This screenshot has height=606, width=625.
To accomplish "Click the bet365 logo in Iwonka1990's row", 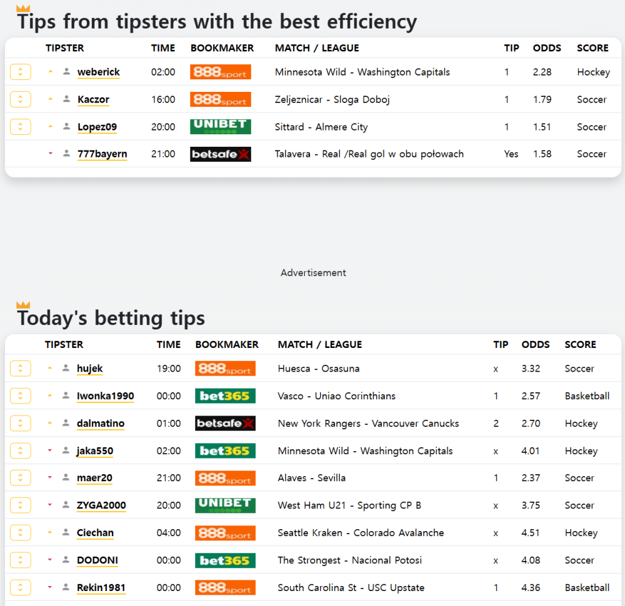I will (x=225, y=396).
